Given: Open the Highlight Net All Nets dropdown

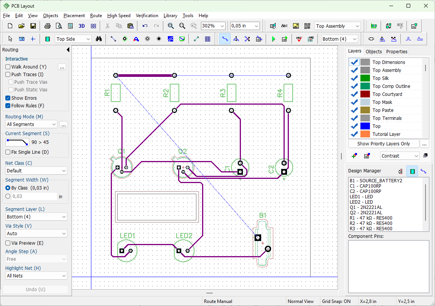Looking at the screenshot, I should 36,276.
